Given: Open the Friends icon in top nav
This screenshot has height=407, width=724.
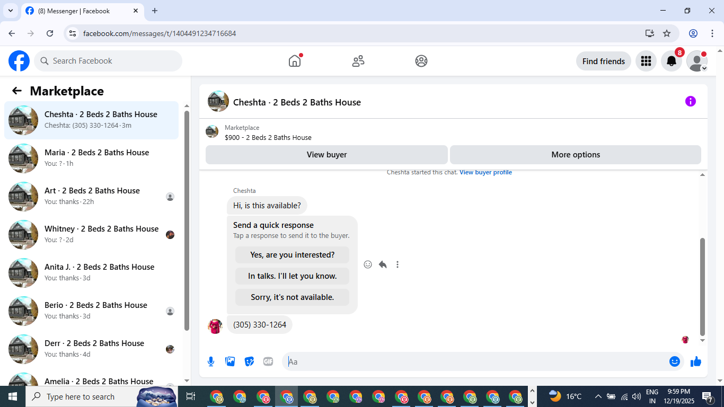Looking at the screenshot, I should coord(358,61).
